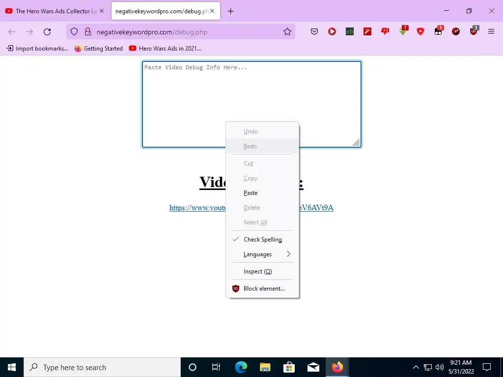Screen dimensions: 503x377
Task: Open the notification center icon
Action: pos(487,367)
